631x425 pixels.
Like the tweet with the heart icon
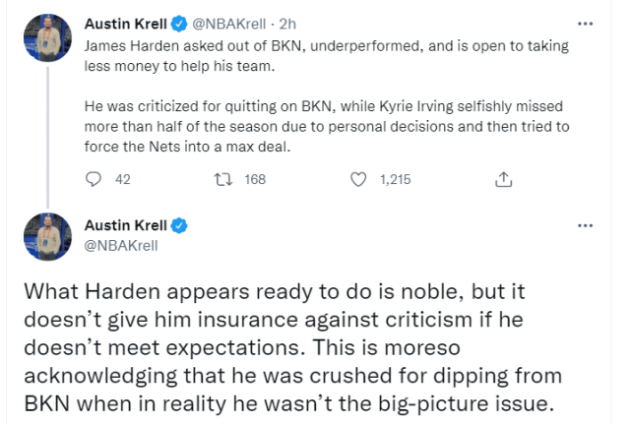point(359,179)
